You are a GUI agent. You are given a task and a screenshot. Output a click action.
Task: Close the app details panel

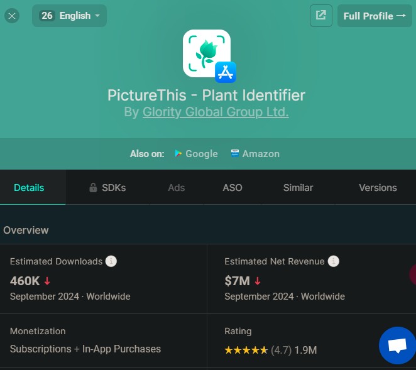pos(12,16)
